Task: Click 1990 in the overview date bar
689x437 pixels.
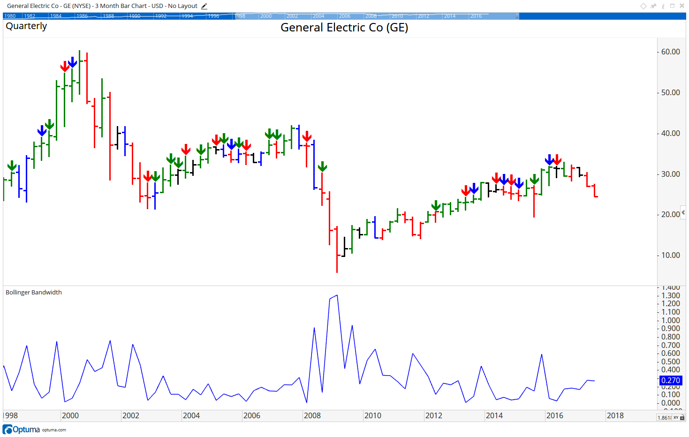Action: click(135, 16)
